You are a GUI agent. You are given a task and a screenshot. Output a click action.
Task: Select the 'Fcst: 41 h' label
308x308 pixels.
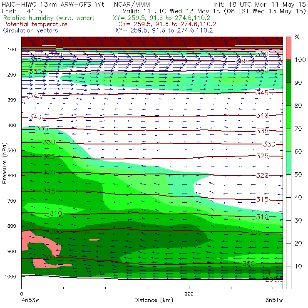pos(22,11)
